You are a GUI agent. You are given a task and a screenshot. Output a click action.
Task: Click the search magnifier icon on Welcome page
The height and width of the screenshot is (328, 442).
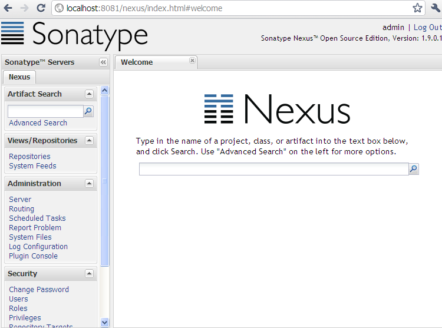point(414,169)
